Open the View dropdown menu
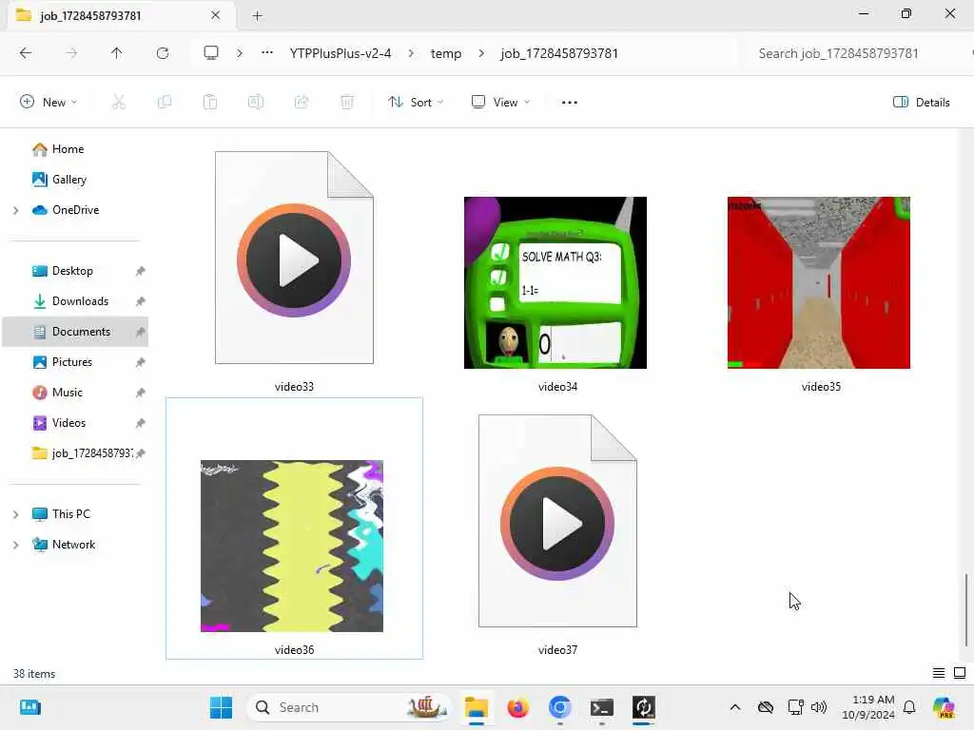 pyautogui.click(x=500, y=103)
